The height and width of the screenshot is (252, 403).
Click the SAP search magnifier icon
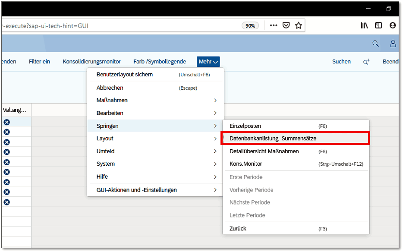[x=376, y=44]
